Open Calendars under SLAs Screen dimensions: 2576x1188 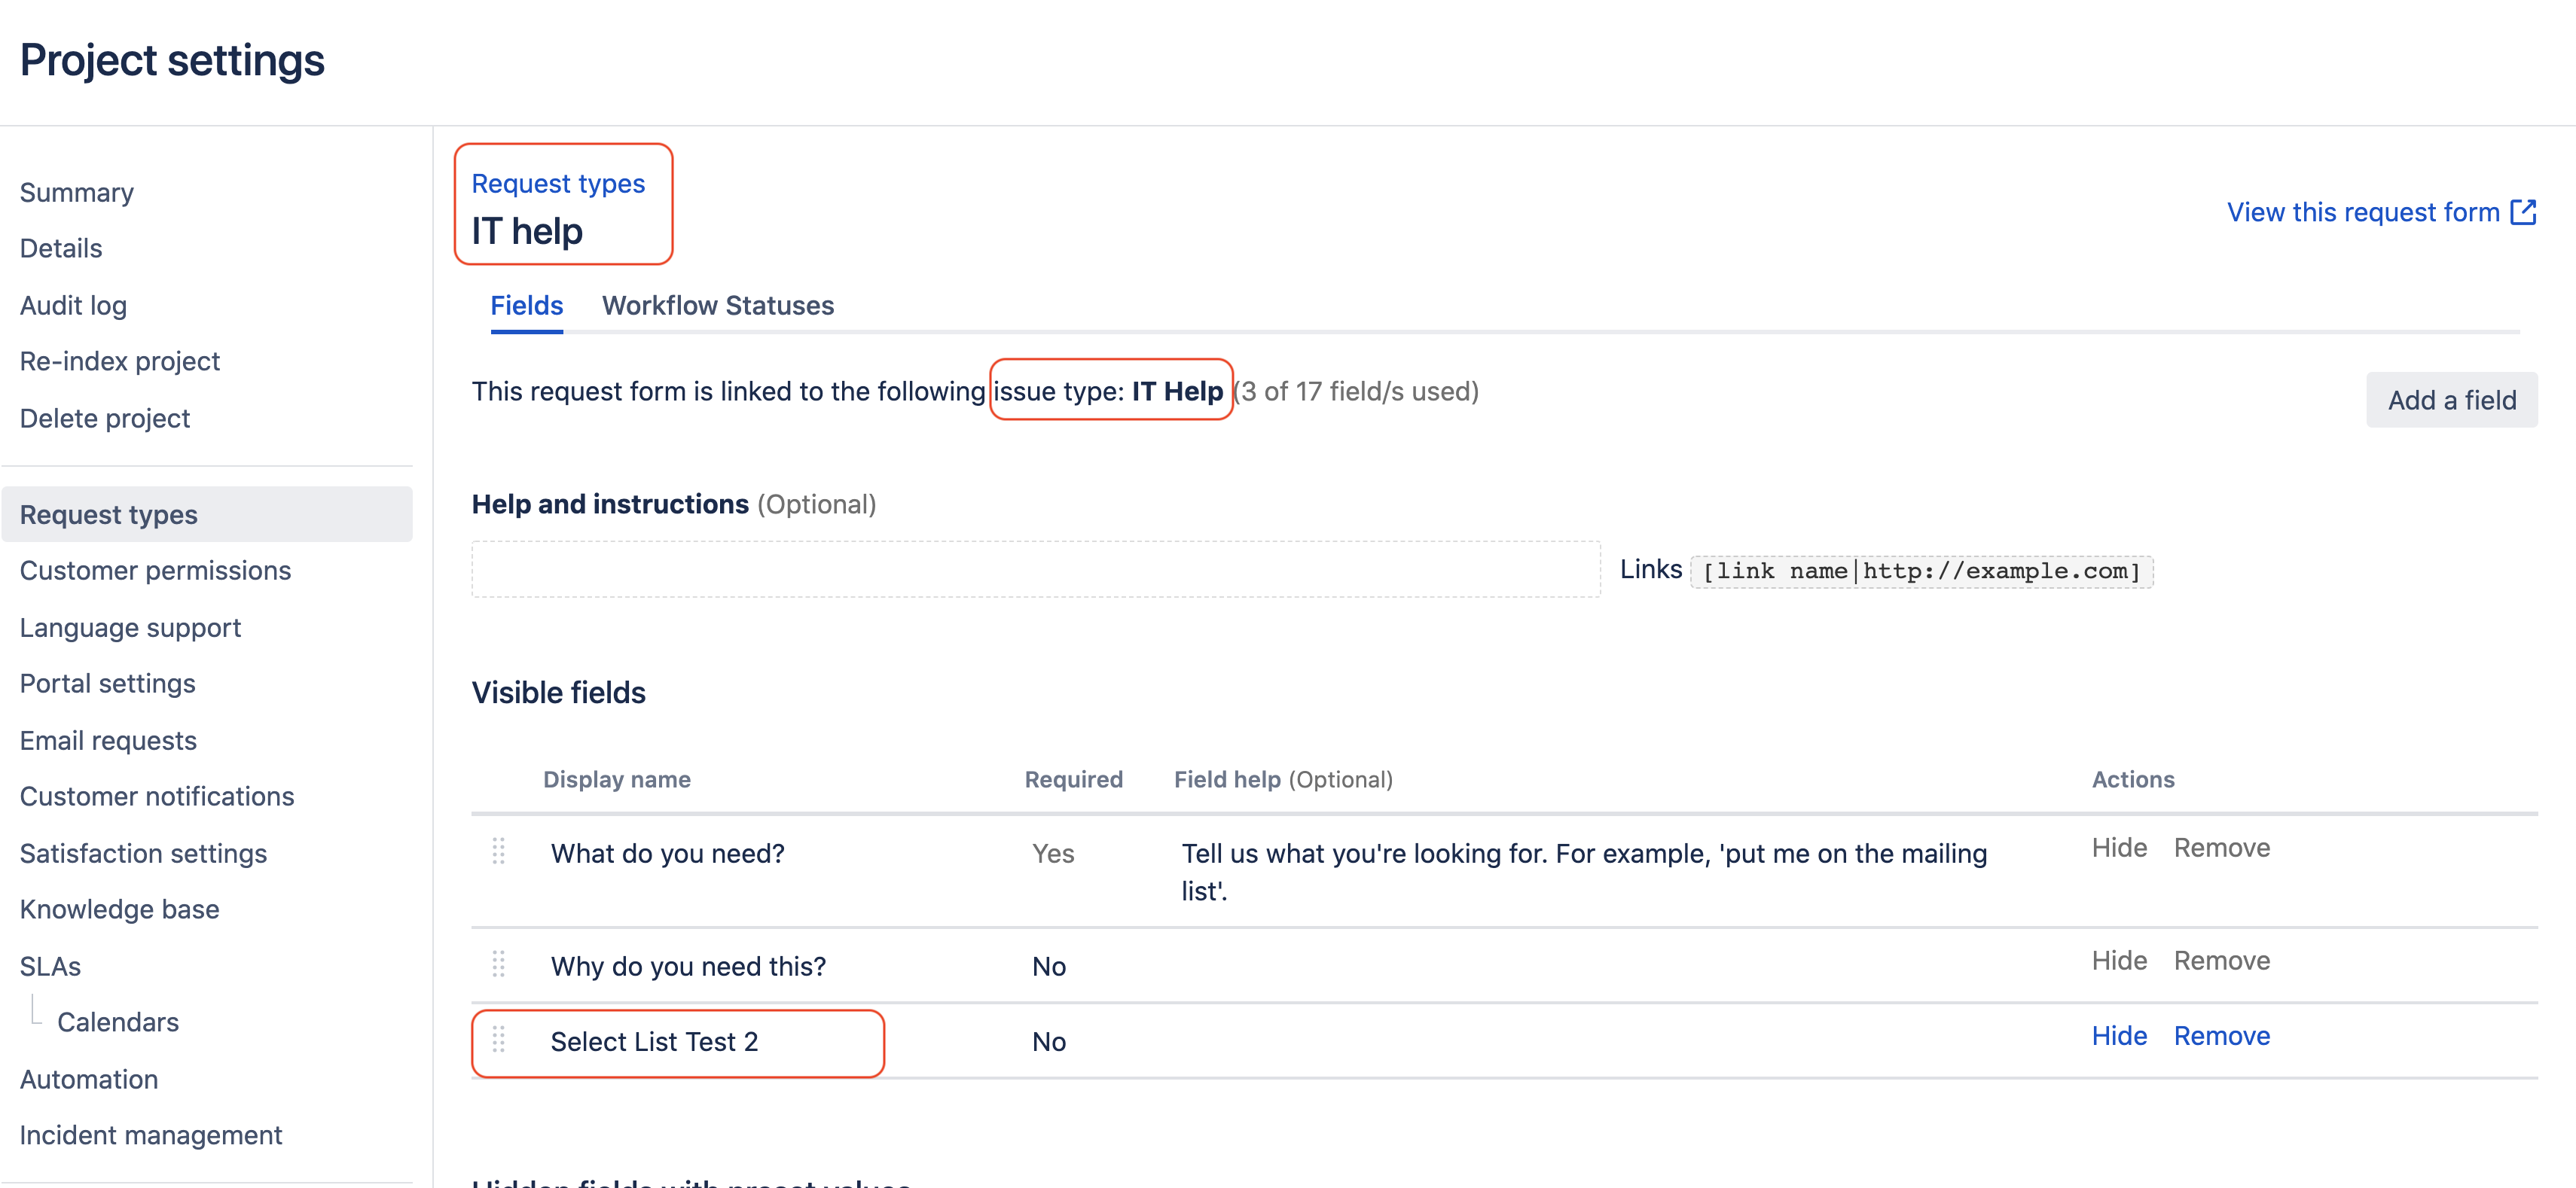[118, 1022]
